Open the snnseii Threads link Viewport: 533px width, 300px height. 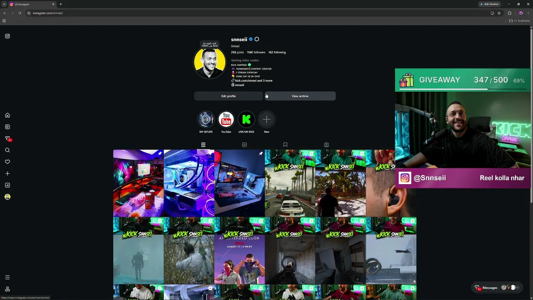pos(238,85)
